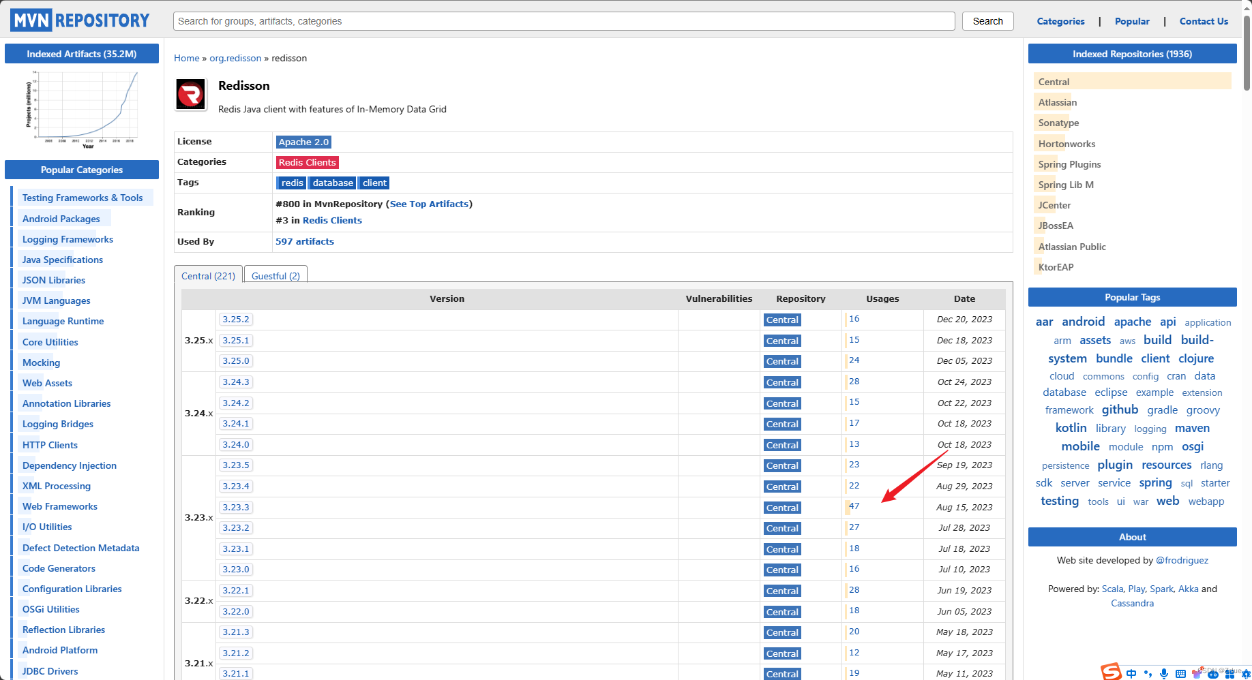
Task: Open the Sogou toolbox grid icon
Action: pos(1229,673)
